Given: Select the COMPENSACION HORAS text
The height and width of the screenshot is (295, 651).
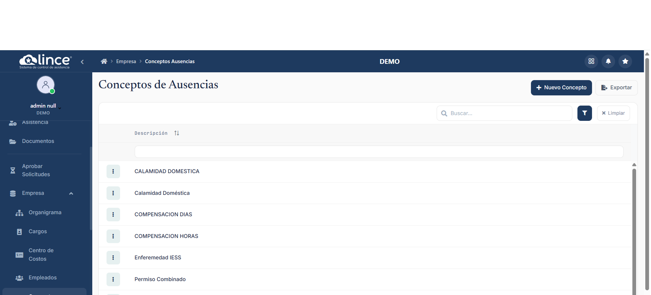Looking at the screenshot, I should (x=166, y=236).
